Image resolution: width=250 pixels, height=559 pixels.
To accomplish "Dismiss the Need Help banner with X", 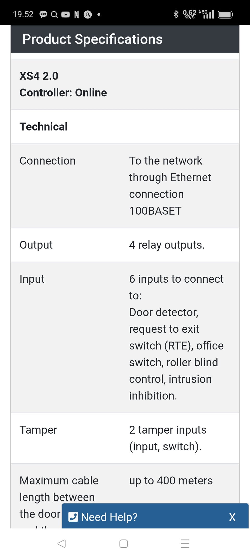I will [232, 517].
